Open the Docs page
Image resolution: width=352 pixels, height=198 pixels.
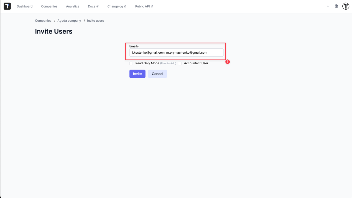(x=92, y=6)
